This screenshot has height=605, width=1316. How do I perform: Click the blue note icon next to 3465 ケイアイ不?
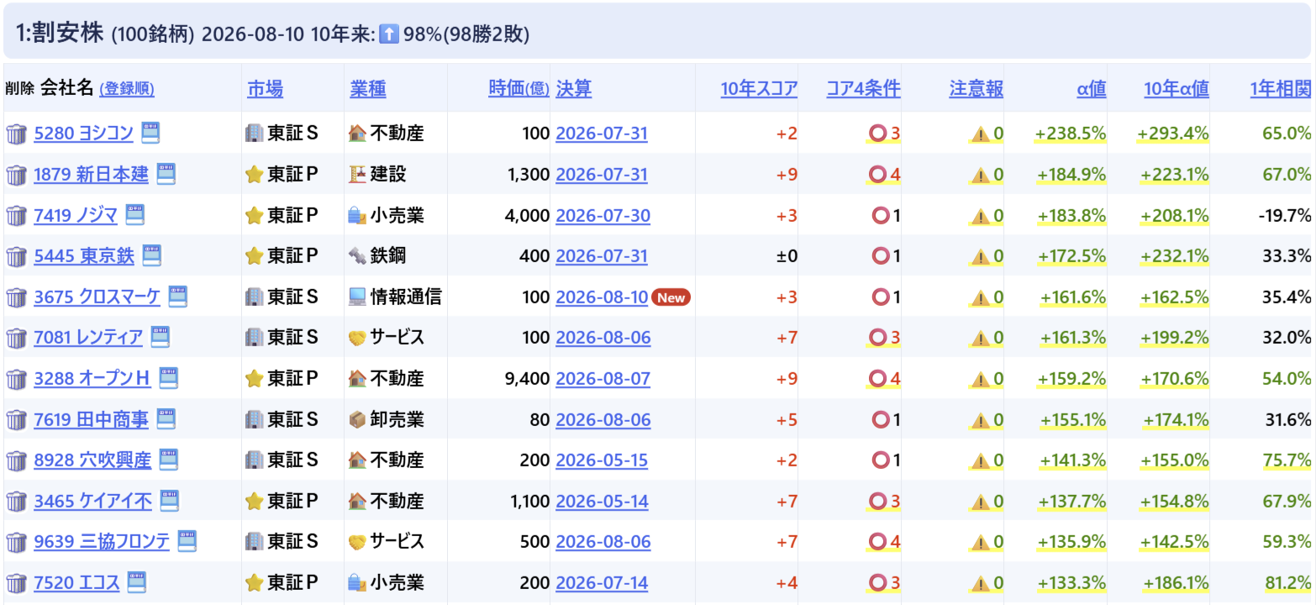click(170, 500)
